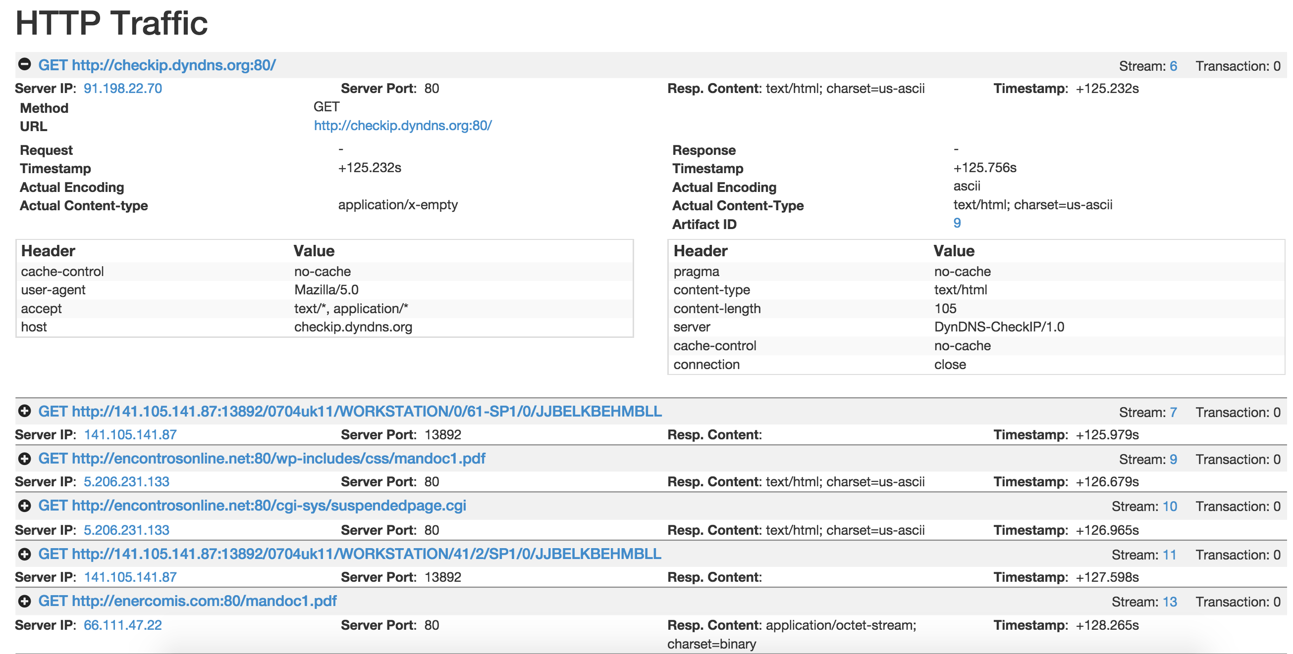Expand the enercomis.com mandoc1.pdf request
This screenshot has height=654, width=1293.
point(24,602)
